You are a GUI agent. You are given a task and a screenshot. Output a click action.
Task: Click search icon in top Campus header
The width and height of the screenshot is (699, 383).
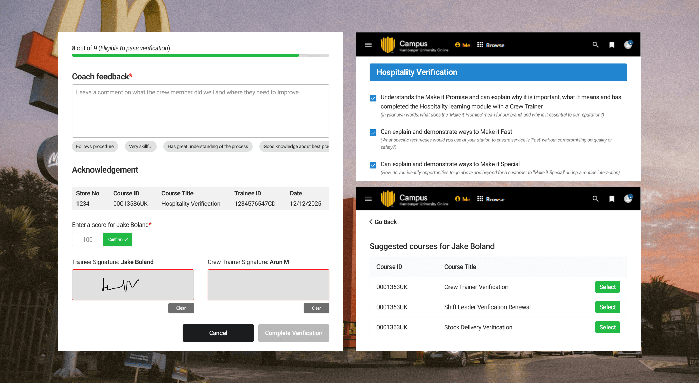[595, 45]
